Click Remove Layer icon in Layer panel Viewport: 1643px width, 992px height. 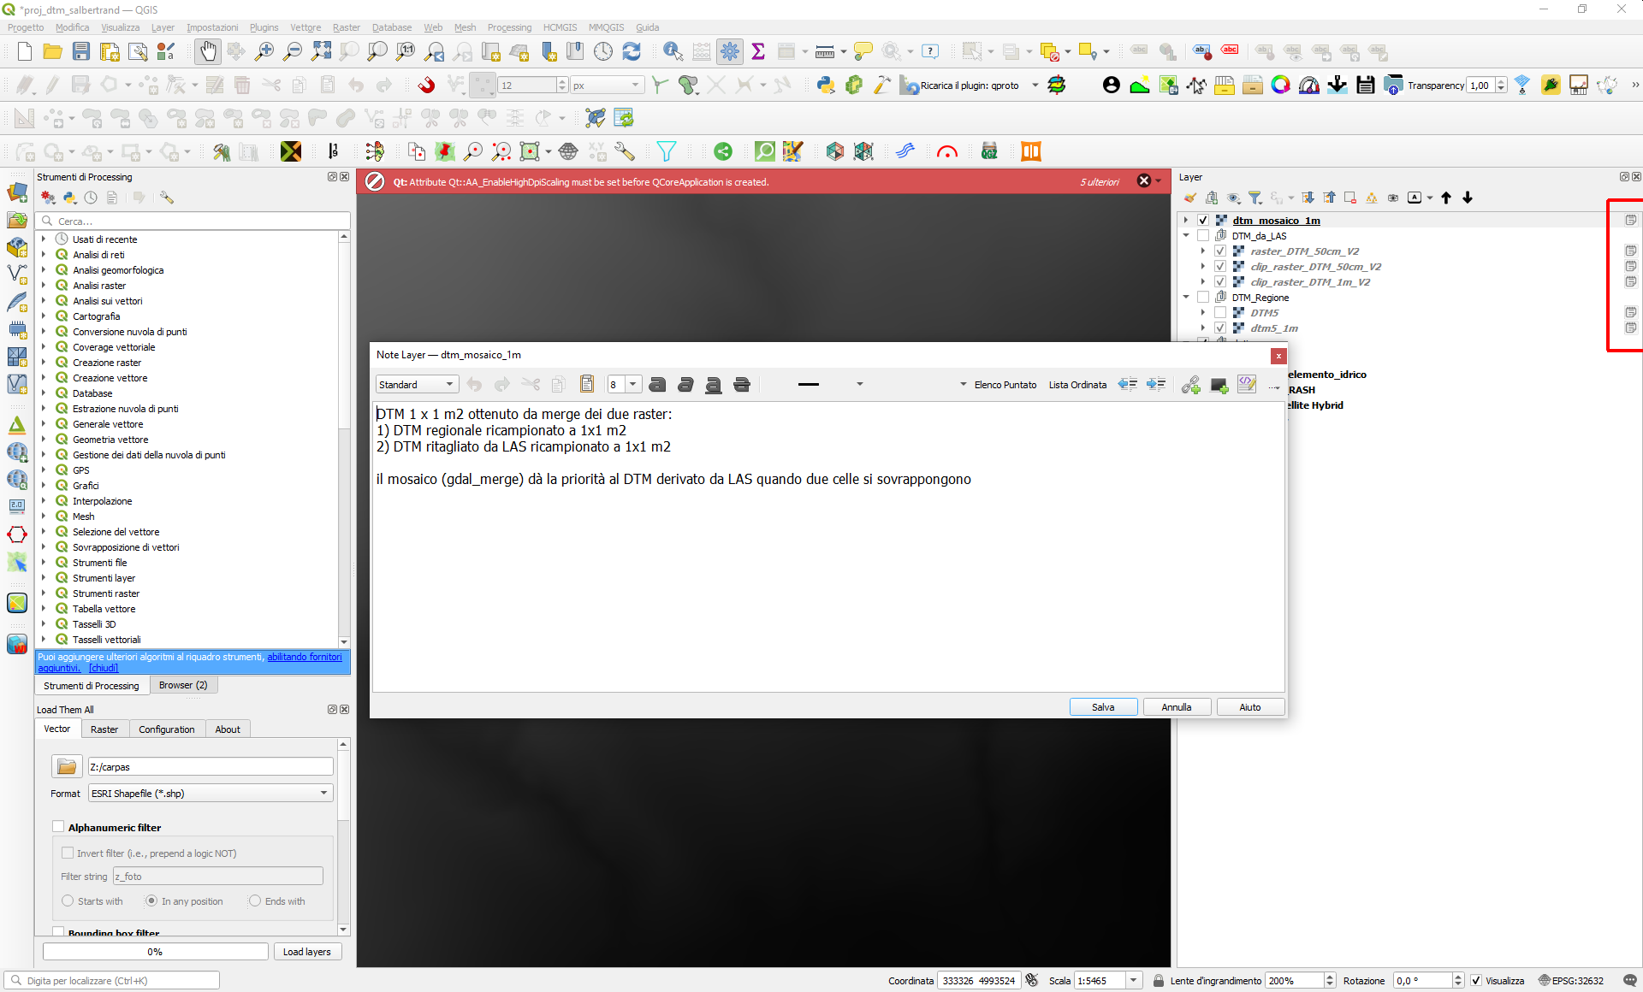click(1350, 198)
